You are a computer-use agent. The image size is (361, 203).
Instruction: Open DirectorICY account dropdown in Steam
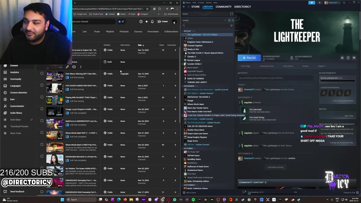(x=332, y=3)
